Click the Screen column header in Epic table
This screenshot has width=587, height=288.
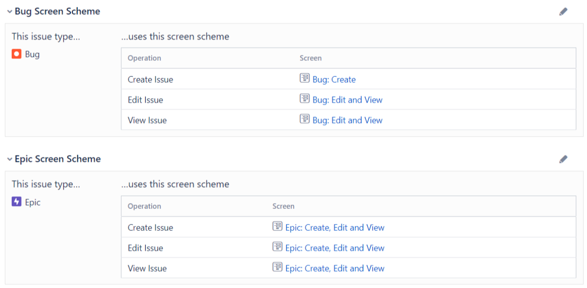(x=283, y=206)
